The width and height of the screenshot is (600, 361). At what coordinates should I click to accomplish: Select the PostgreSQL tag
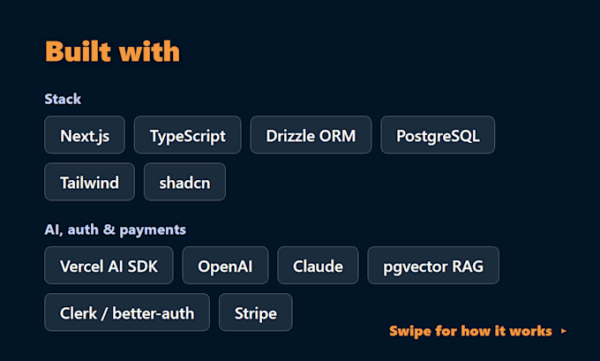click(x=438, y=135)
